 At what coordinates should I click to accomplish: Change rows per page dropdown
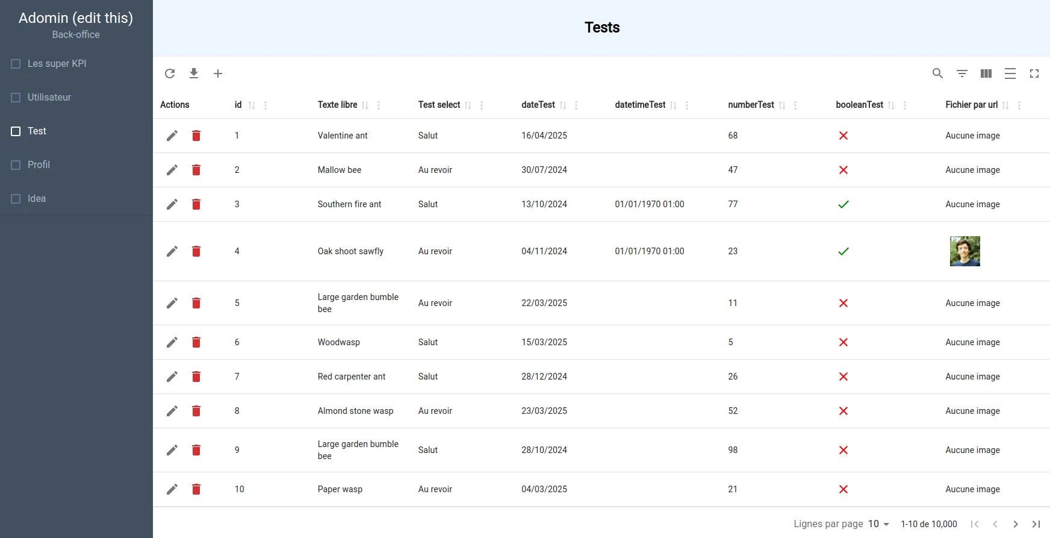coord(879,524)
